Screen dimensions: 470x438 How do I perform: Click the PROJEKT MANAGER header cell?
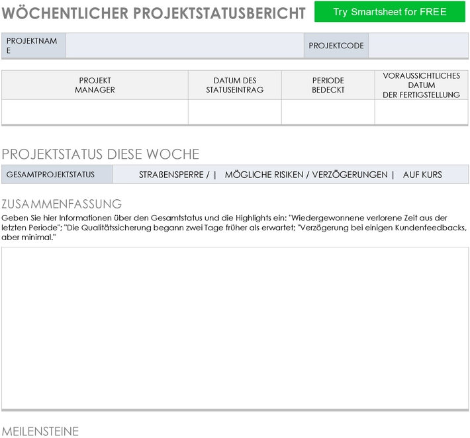pos(95,85)
